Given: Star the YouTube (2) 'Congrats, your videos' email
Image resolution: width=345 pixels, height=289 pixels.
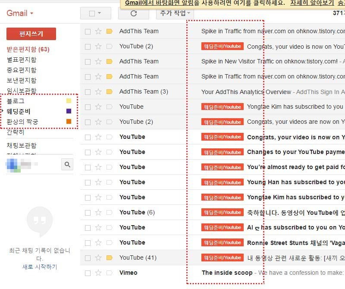Looking at the screenshot, I should tap(98, 122).
